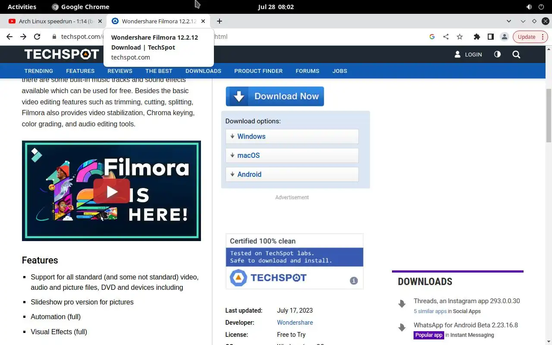Click 'Slideshow pro version for pictures' item
This screenshot has height=345, width=552.
pos(82,302)
